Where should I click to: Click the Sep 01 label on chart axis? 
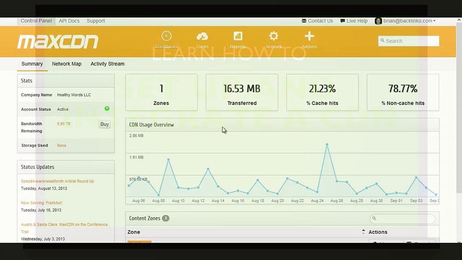click(x=396, y=201)
